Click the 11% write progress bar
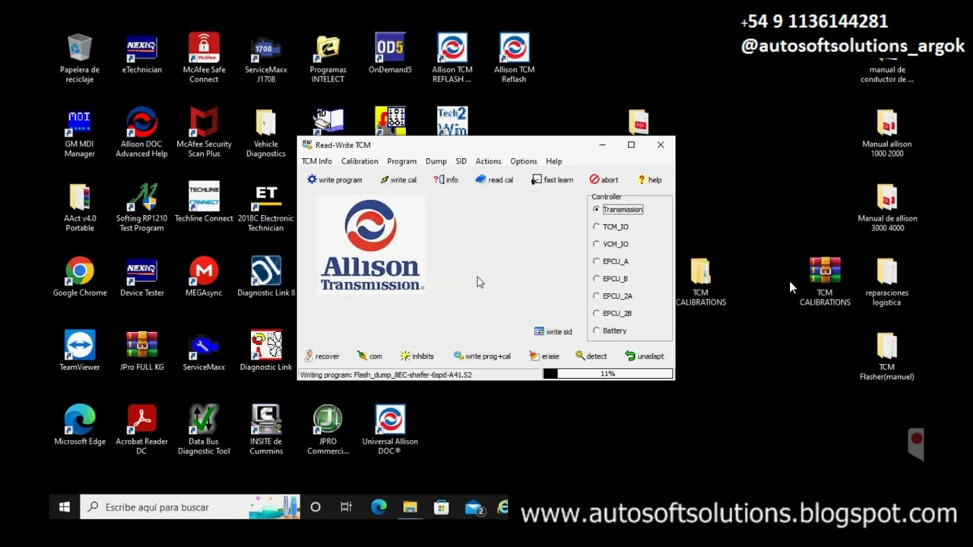Screen dimensions: 973x547 608,374
